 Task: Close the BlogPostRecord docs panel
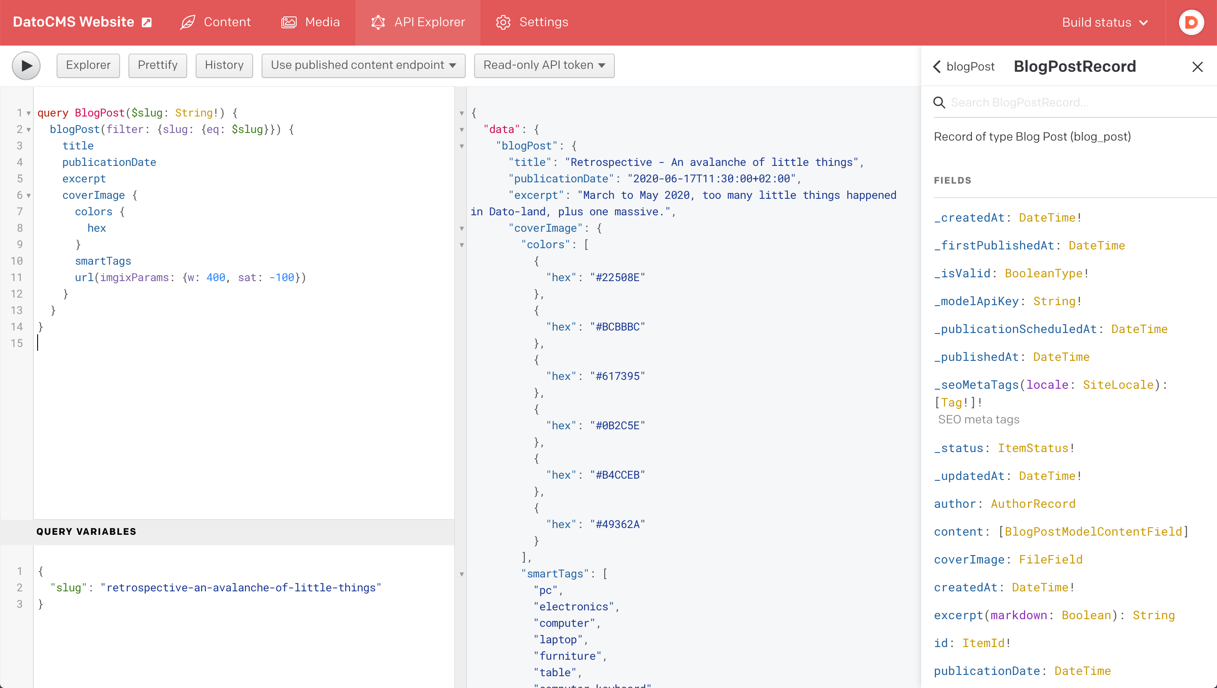pos(1197,67)
